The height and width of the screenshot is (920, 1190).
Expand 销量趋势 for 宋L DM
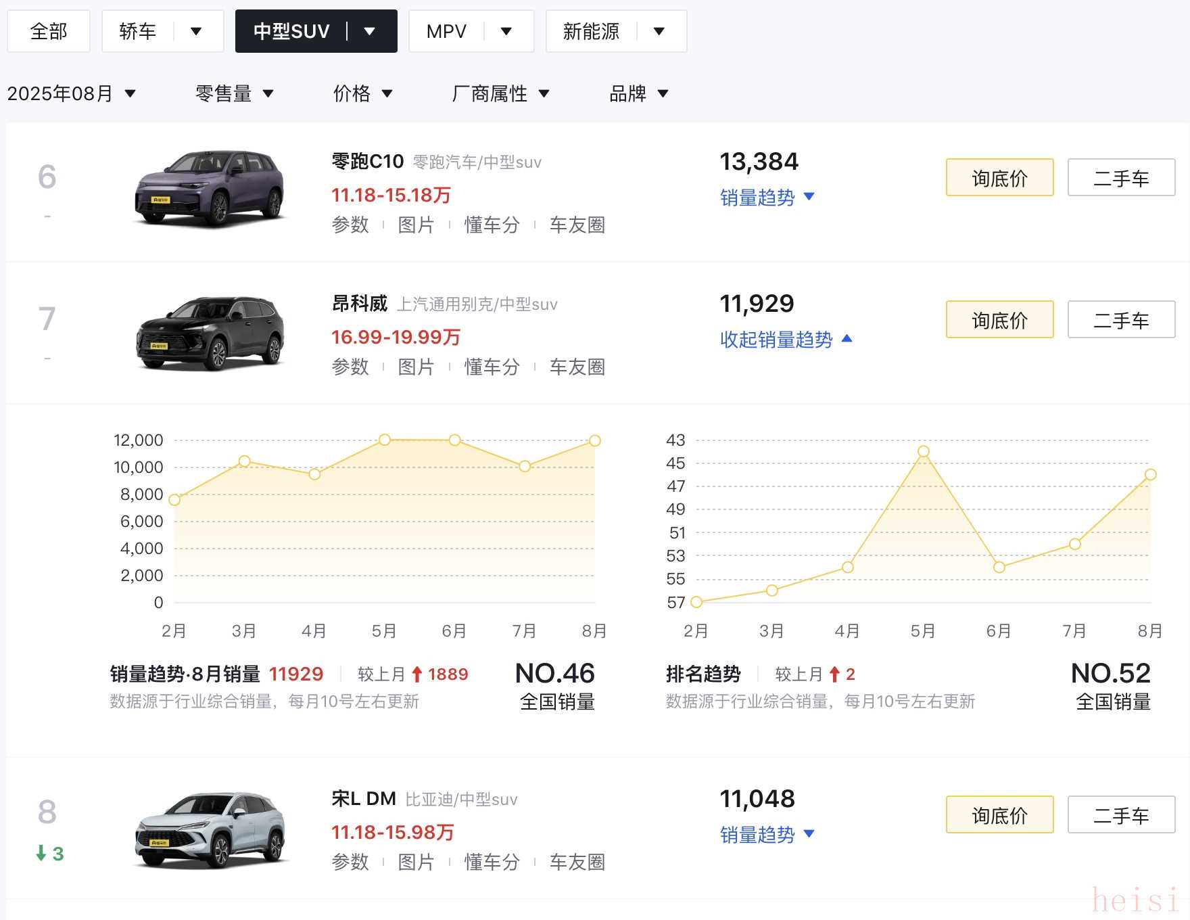[767, 835]
